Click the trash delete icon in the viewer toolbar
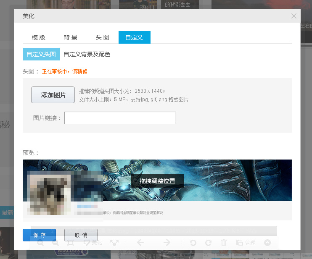Viewport: 312px width, 259px height. click(224, 243)
